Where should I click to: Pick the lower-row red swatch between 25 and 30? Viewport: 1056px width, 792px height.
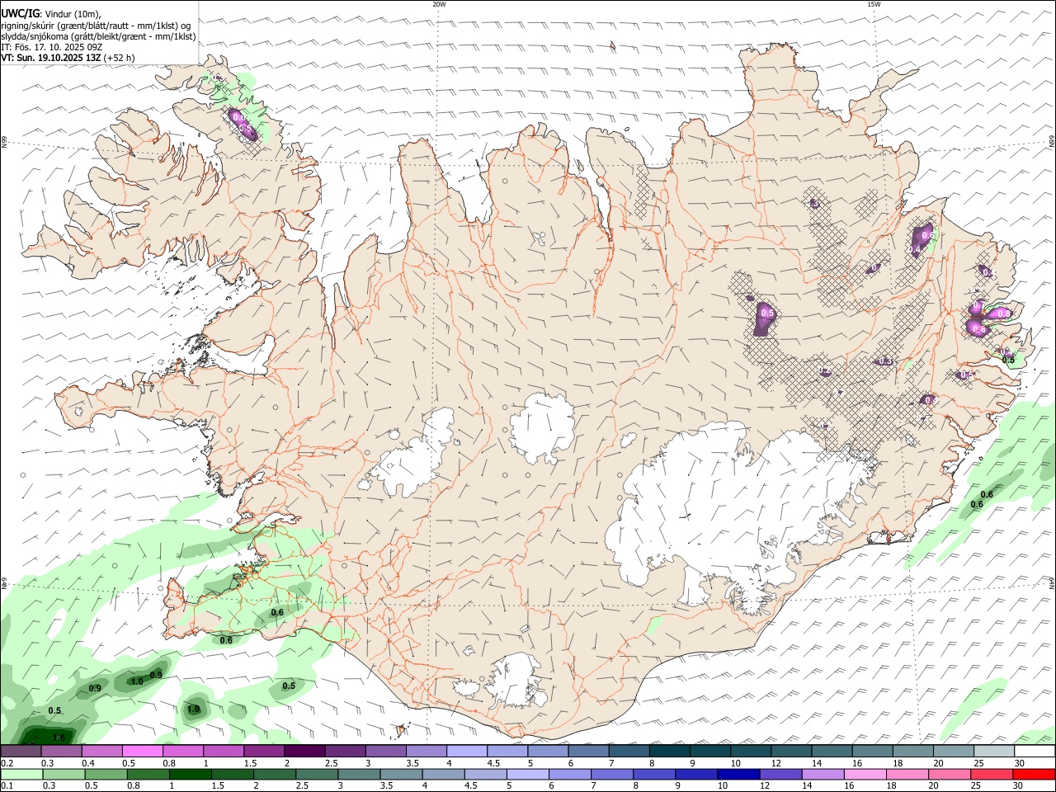coord(993,775)
